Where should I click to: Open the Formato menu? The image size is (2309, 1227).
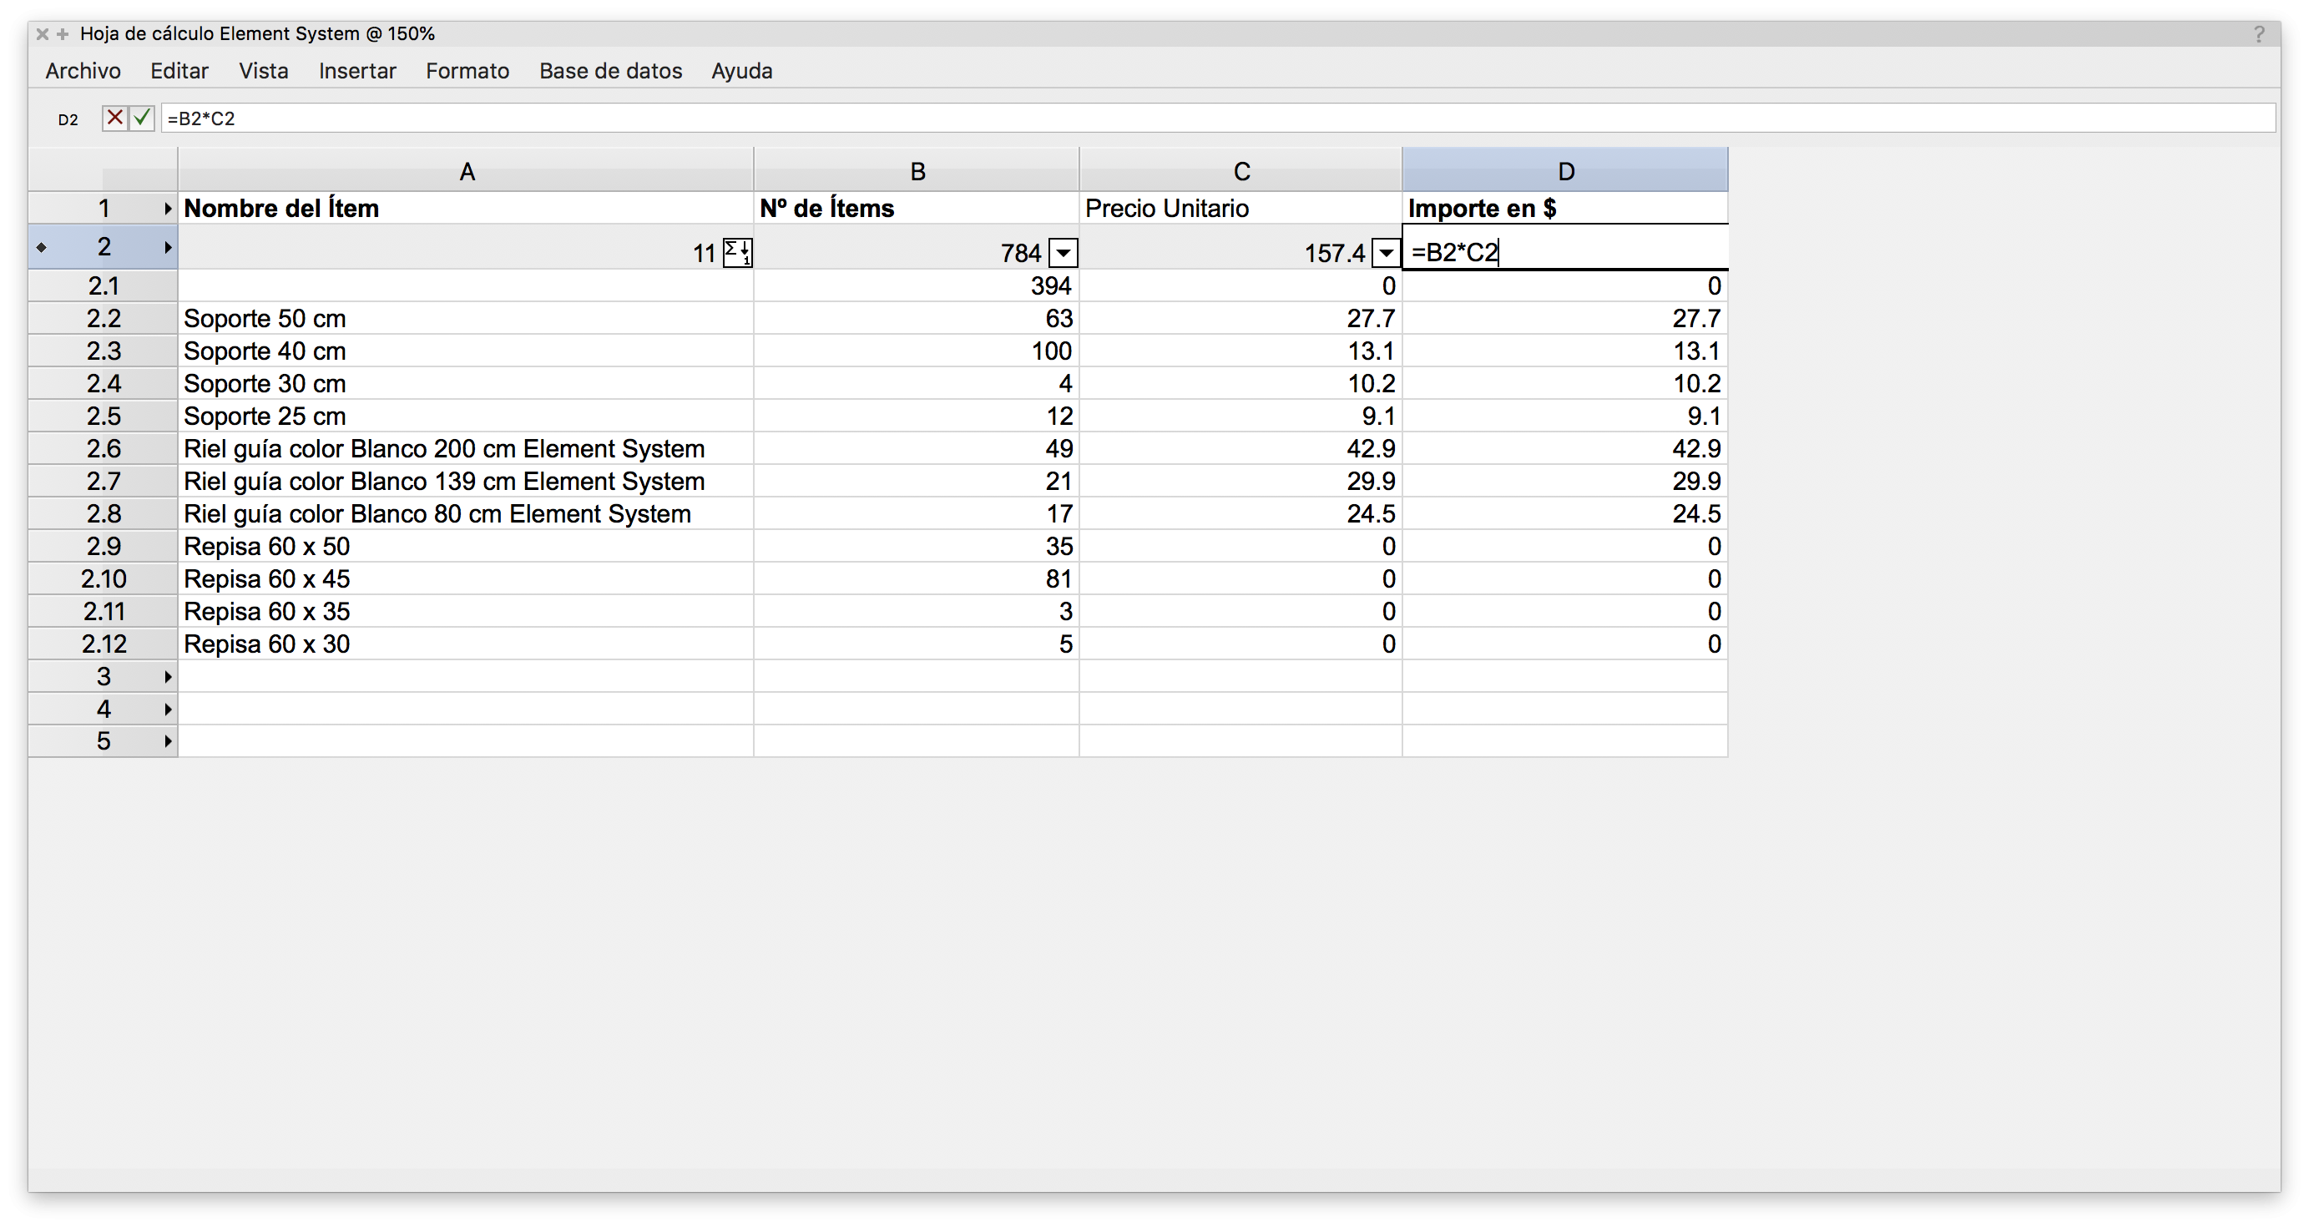tap(467, 71)
